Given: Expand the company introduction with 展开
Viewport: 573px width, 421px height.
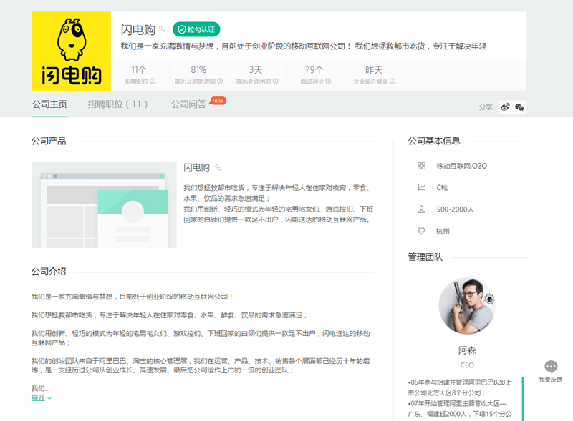Looking at the screenshot, I should [42, 397].
